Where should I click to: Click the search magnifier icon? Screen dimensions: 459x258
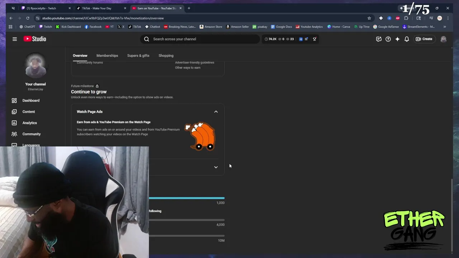click(146, 39)
